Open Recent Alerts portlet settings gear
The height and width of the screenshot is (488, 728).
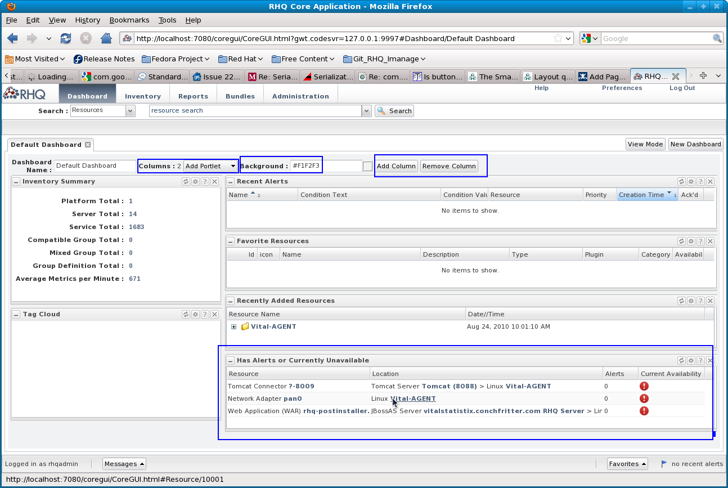(691, 181)
